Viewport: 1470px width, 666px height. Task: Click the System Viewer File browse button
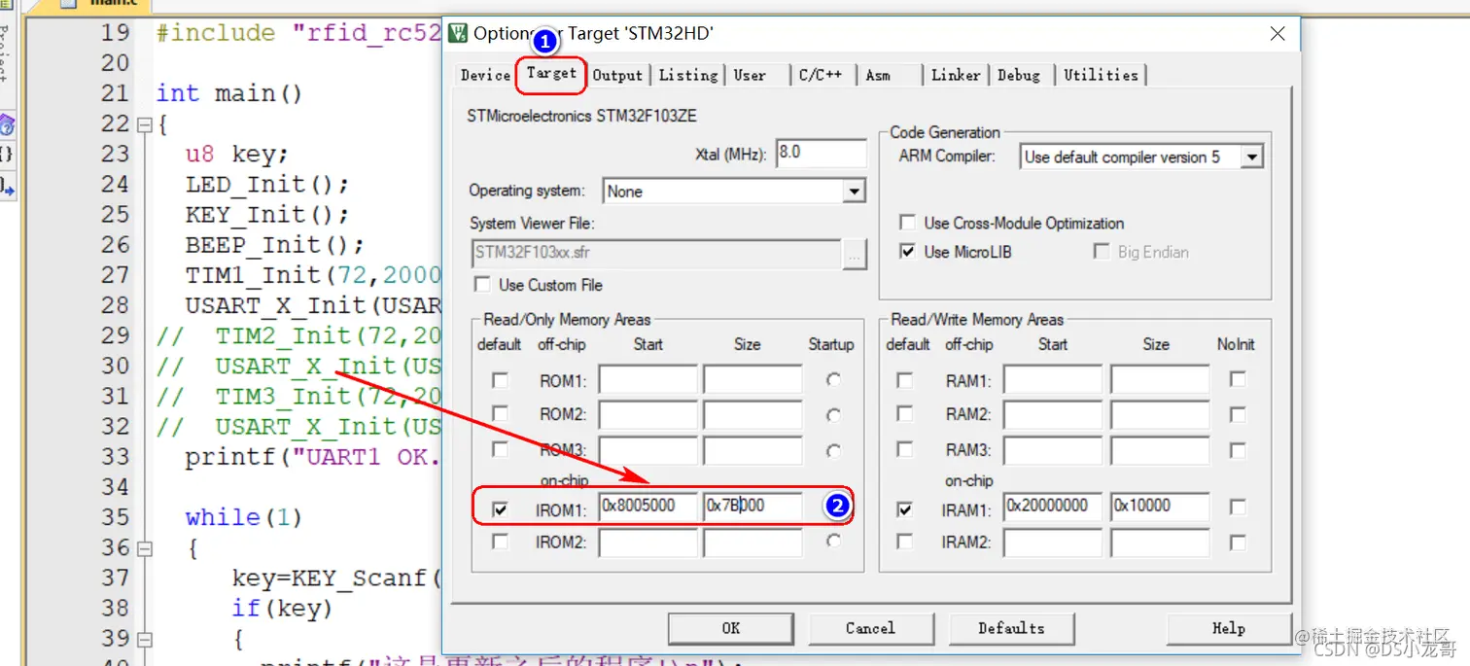(x=854, y=255)
